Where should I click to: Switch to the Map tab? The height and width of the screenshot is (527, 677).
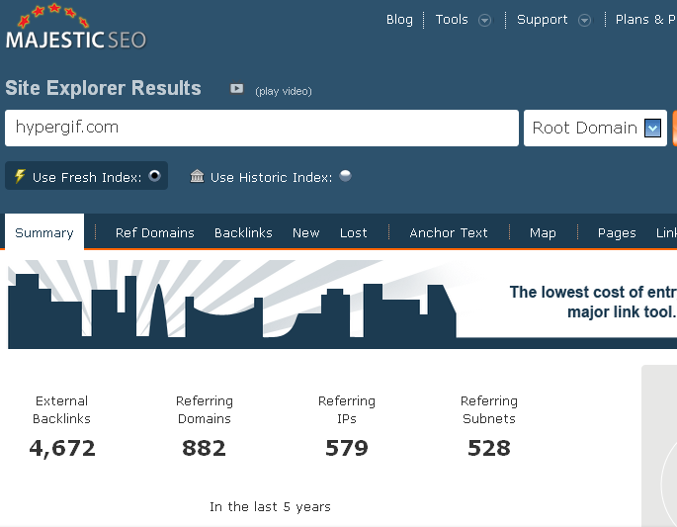point(543,232)
